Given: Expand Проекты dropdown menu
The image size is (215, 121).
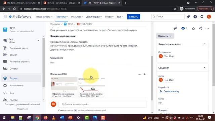Looking at the screenshot, I should tap(61, 16).
